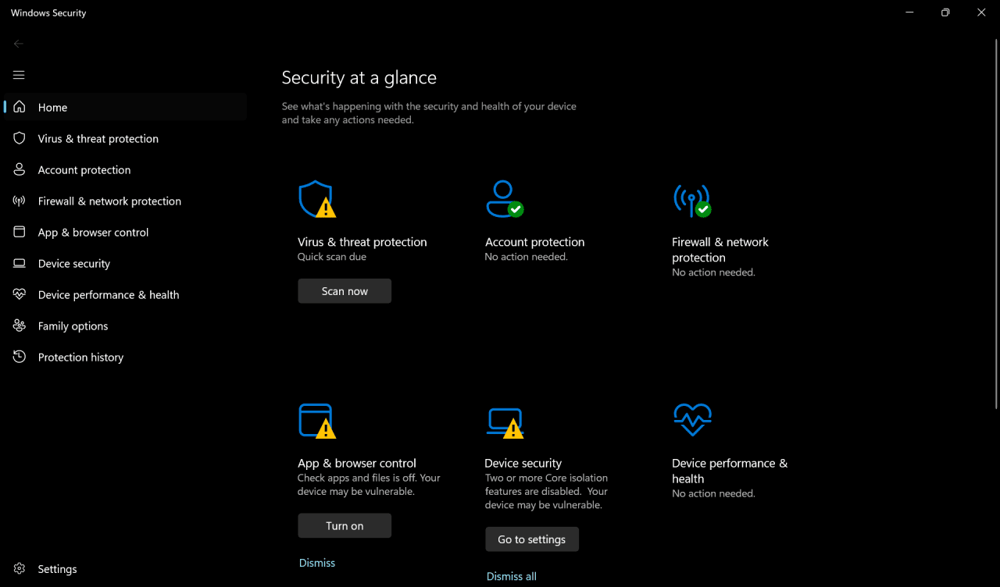Minimize the Windows Security window
This screenshot has width=1000, height=587.
[909, 12]
